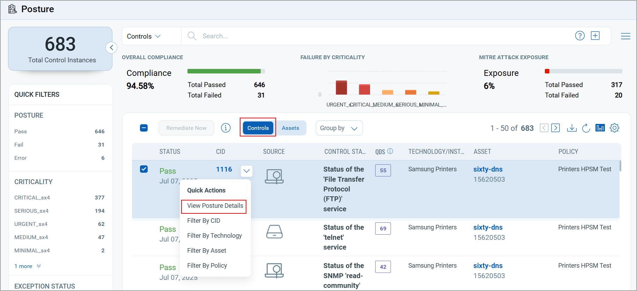Click the chart view icon
Image resolution: width=637 pixels, height=291 pixels.
600,128
